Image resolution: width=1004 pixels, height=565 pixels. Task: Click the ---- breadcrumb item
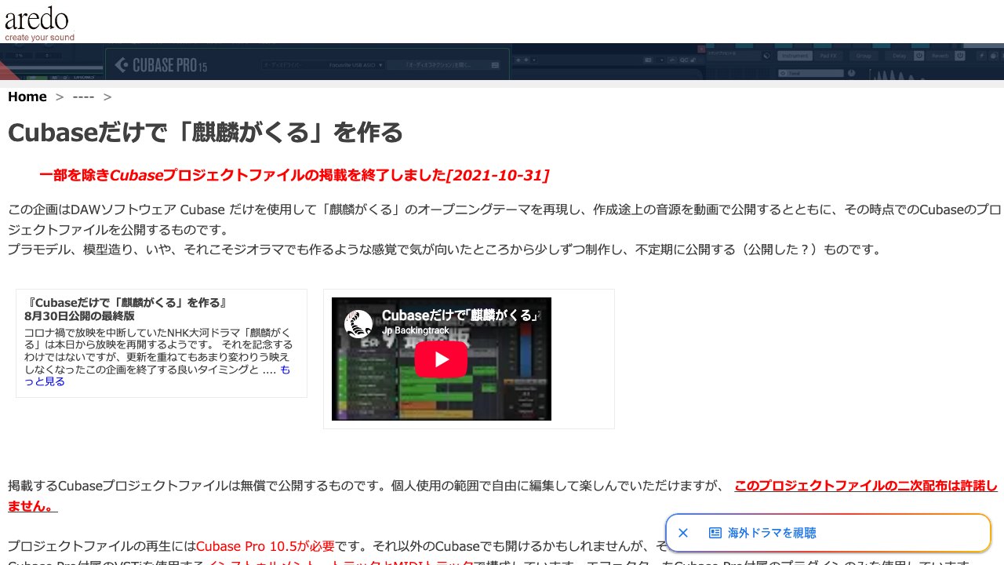pyautogui.click(x=83, y=97)
